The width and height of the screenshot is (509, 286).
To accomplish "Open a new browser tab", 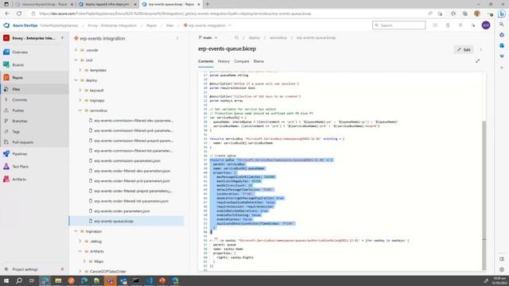I will pyautogui.click(x=207, y=4).
